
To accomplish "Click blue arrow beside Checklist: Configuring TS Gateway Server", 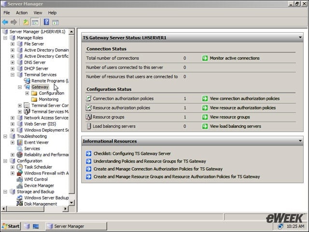I will 89,153.
